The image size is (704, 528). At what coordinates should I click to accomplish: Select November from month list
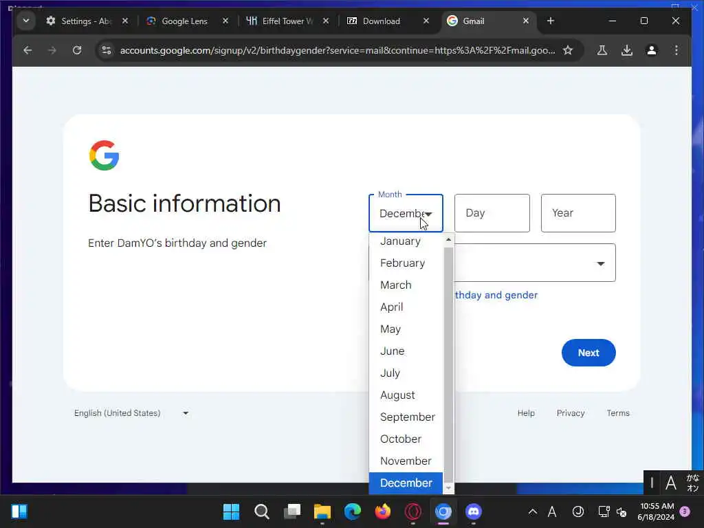(x=406, y=461)
